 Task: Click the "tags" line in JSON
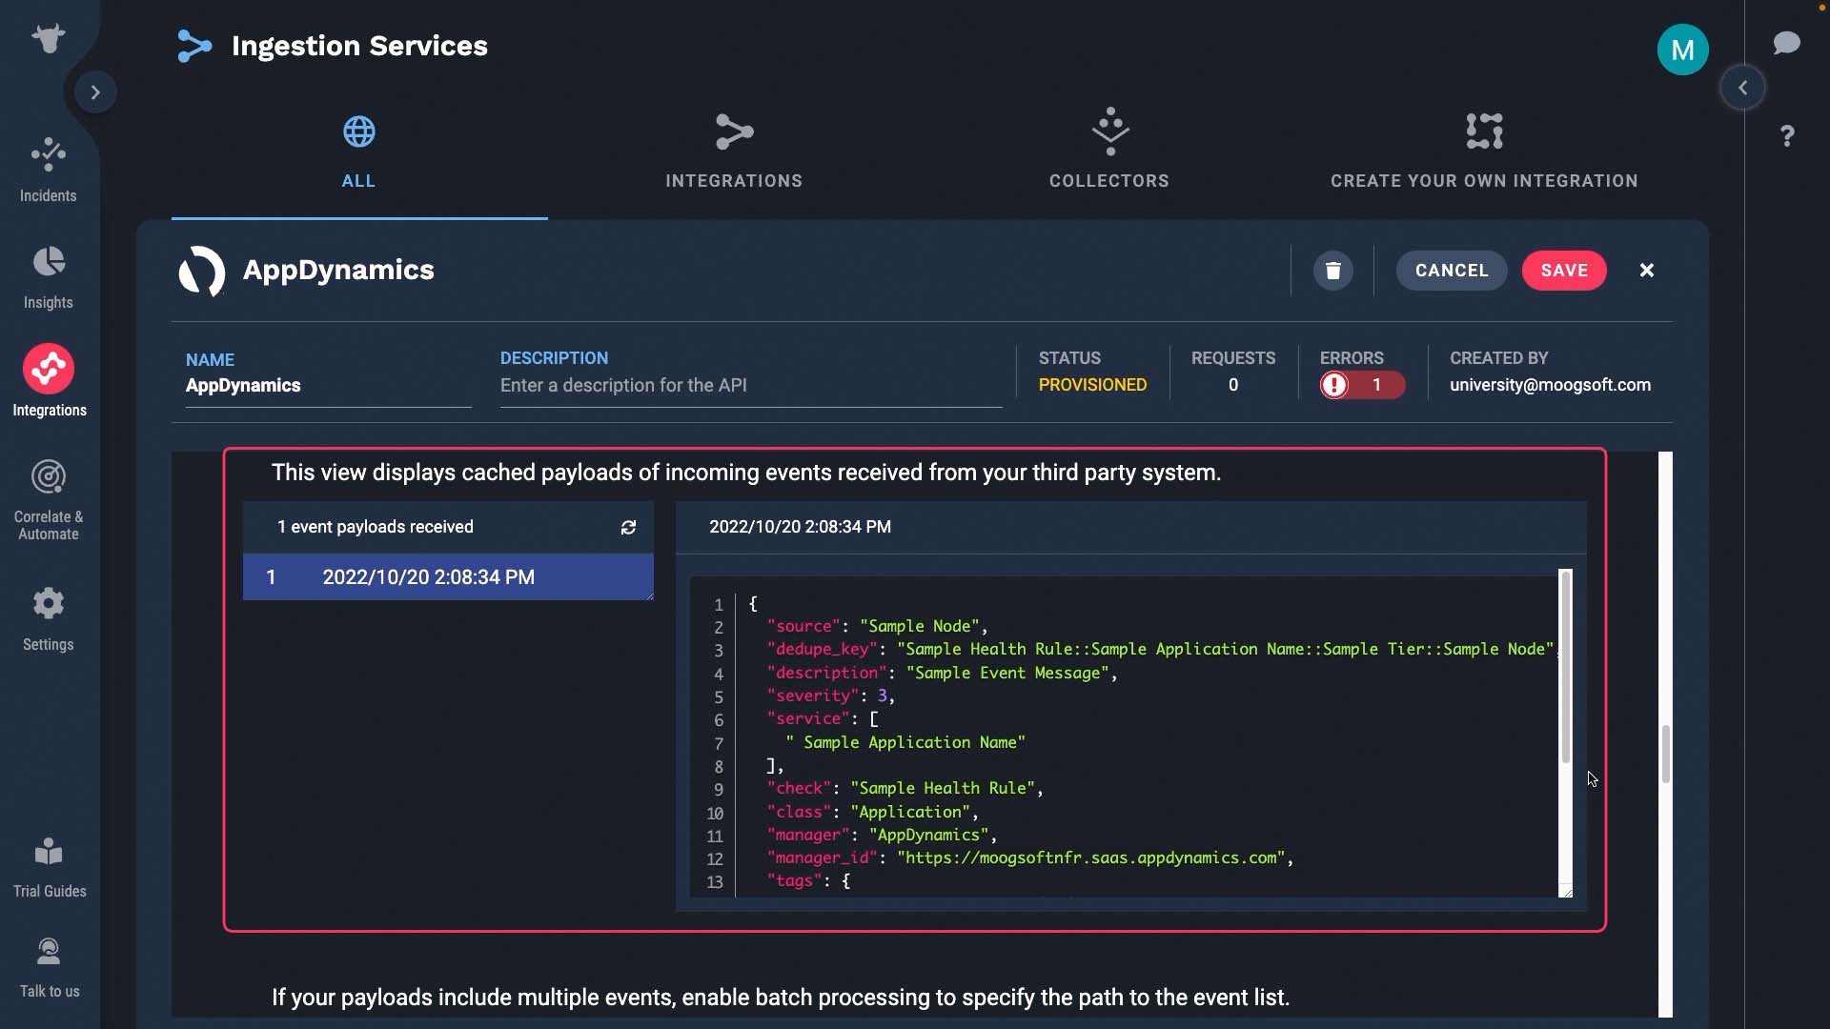click(808, 881)
